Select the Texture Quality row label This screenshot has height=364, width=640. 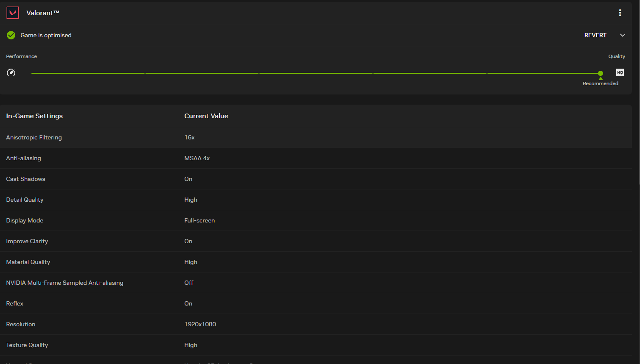click(x=27, y=345)
